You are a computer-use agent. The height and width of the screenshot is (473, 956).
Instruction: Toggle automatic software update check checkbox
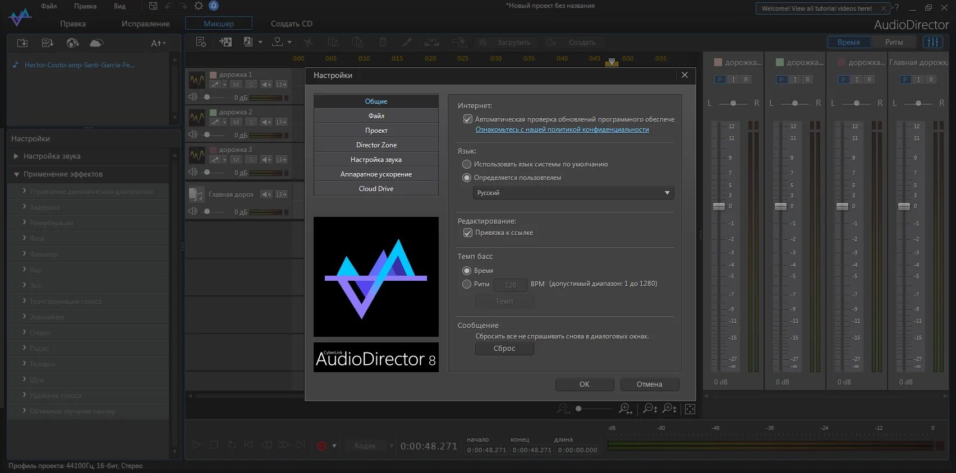tap(467, 119)
